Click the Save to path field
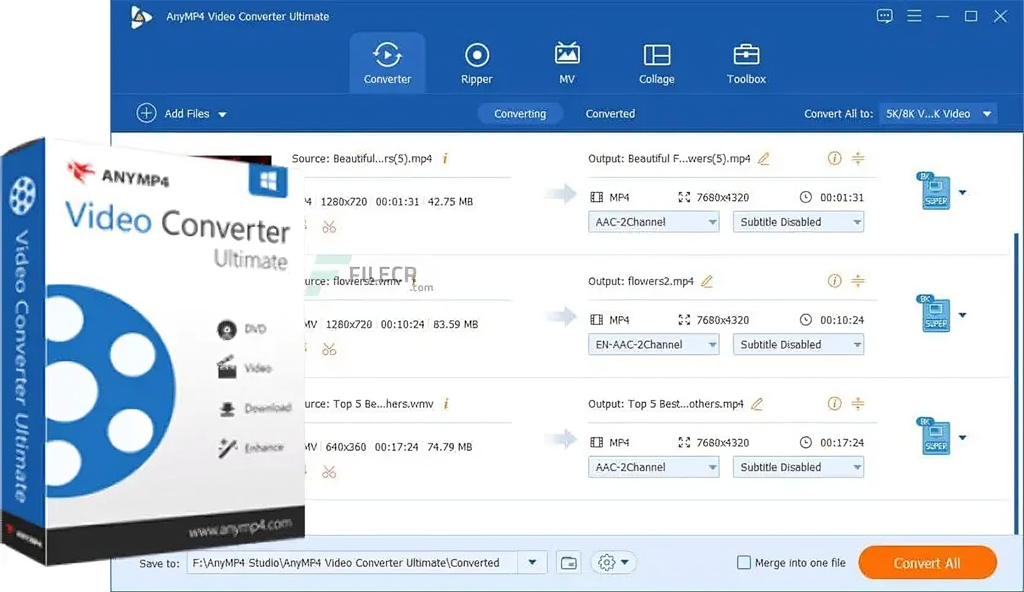The height and width of the screenshot is (592, 1024). point(352,563)
